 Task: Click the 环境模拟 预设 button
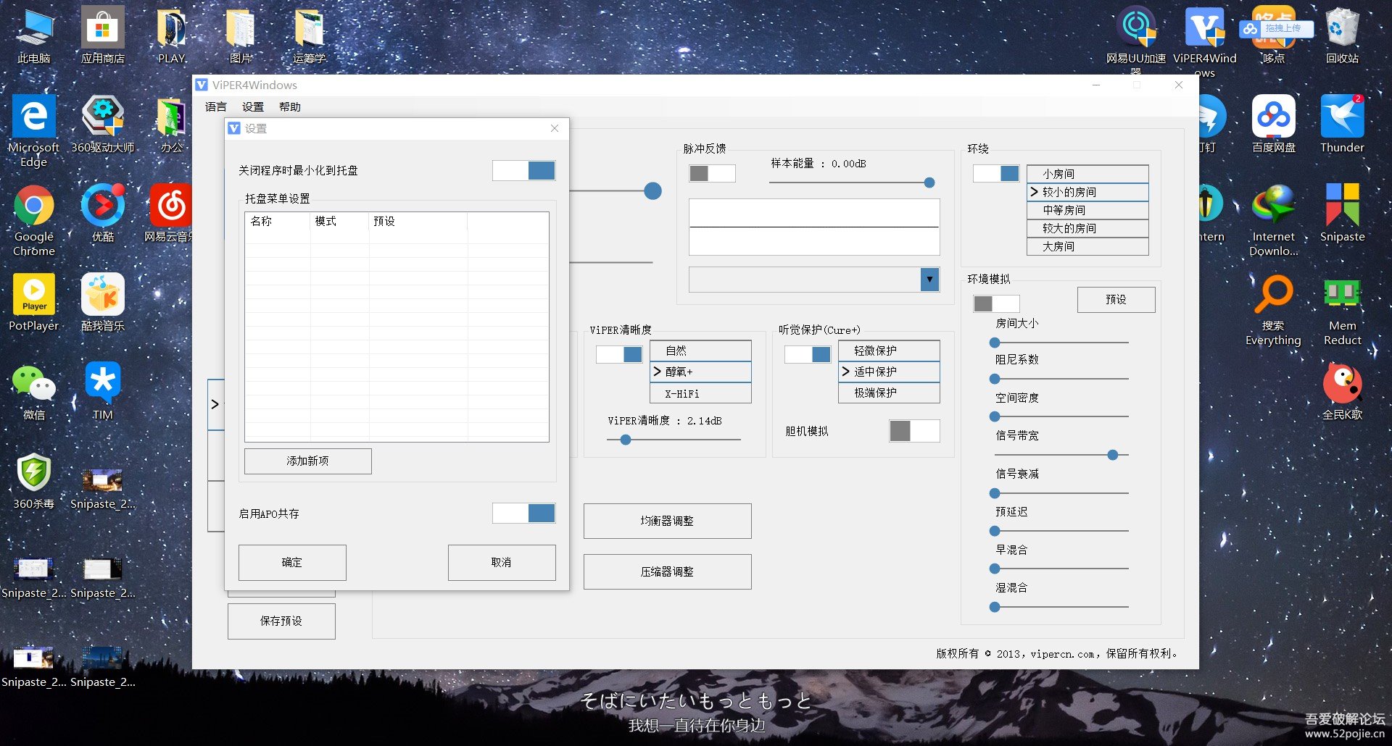tap(1116, 300)
